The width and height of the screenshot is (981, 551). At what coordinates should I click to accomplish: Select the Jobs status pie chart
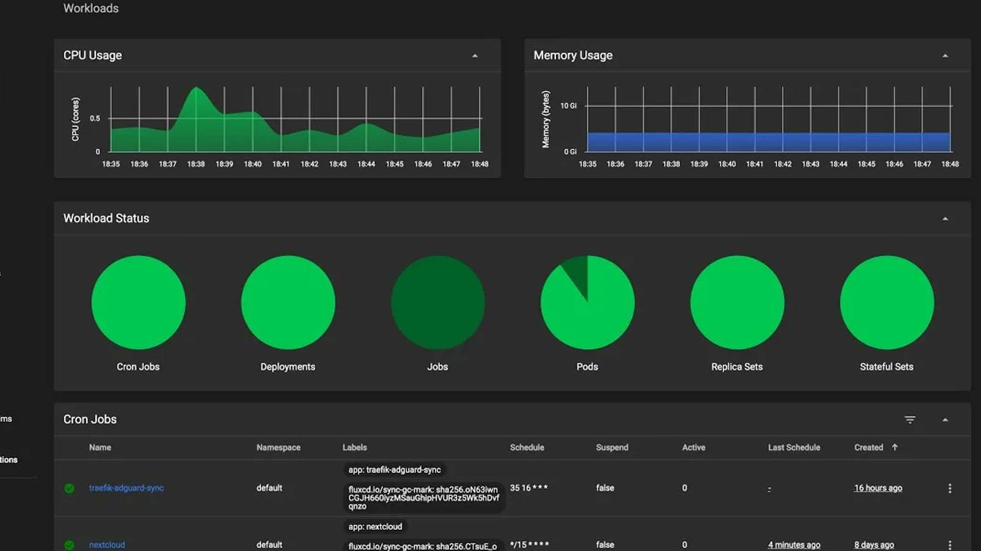(x=437, y=302)
